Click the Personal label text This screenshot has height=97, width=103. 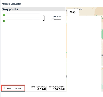coord(58,19)
